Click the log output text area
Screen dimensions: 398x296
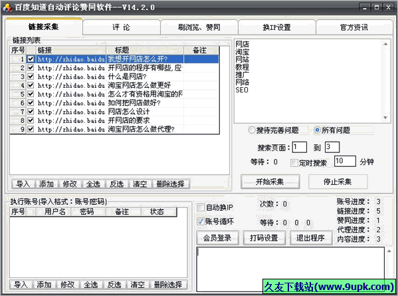(290, 269)
